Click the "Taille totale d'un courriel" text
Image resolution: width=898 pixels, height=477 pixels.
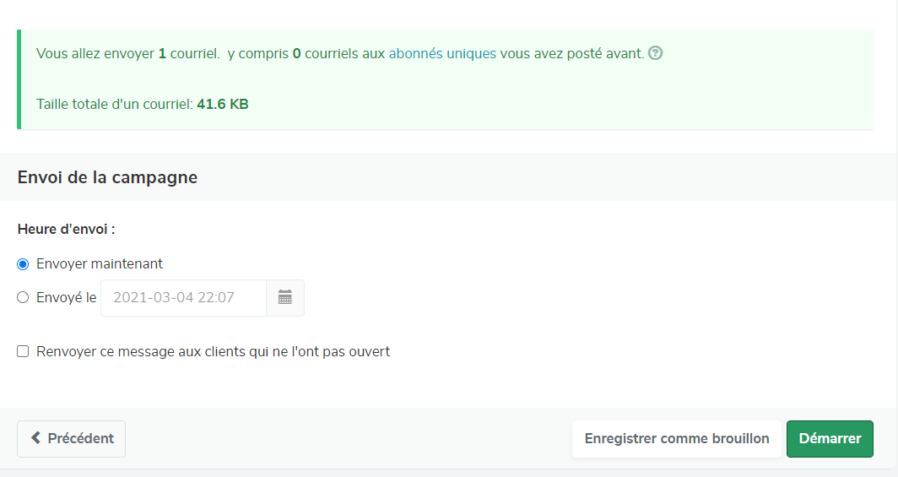pos(114,104)
